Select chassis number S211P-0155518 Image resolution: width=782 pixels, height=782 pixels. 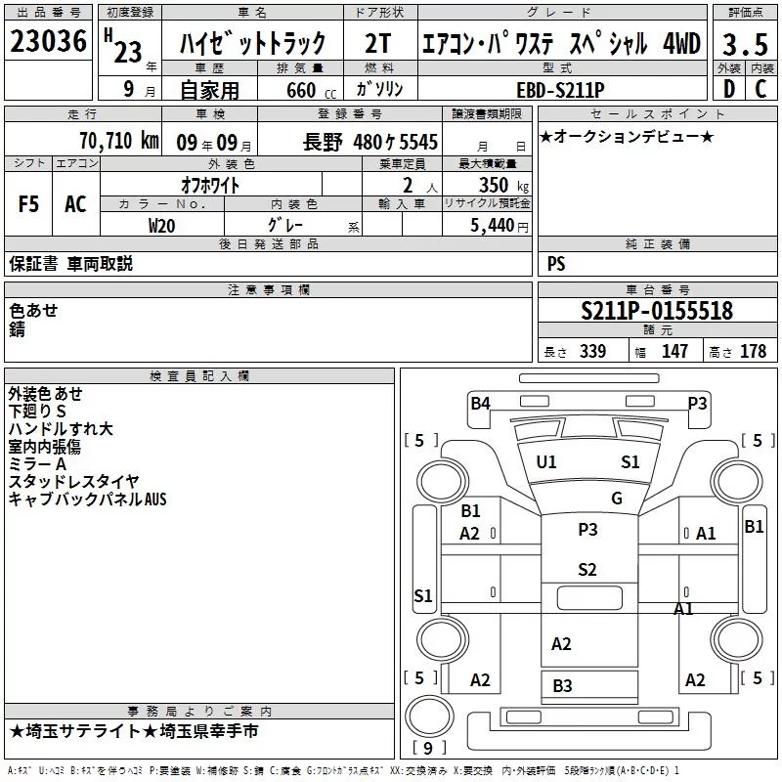click(x=657, y=311)
